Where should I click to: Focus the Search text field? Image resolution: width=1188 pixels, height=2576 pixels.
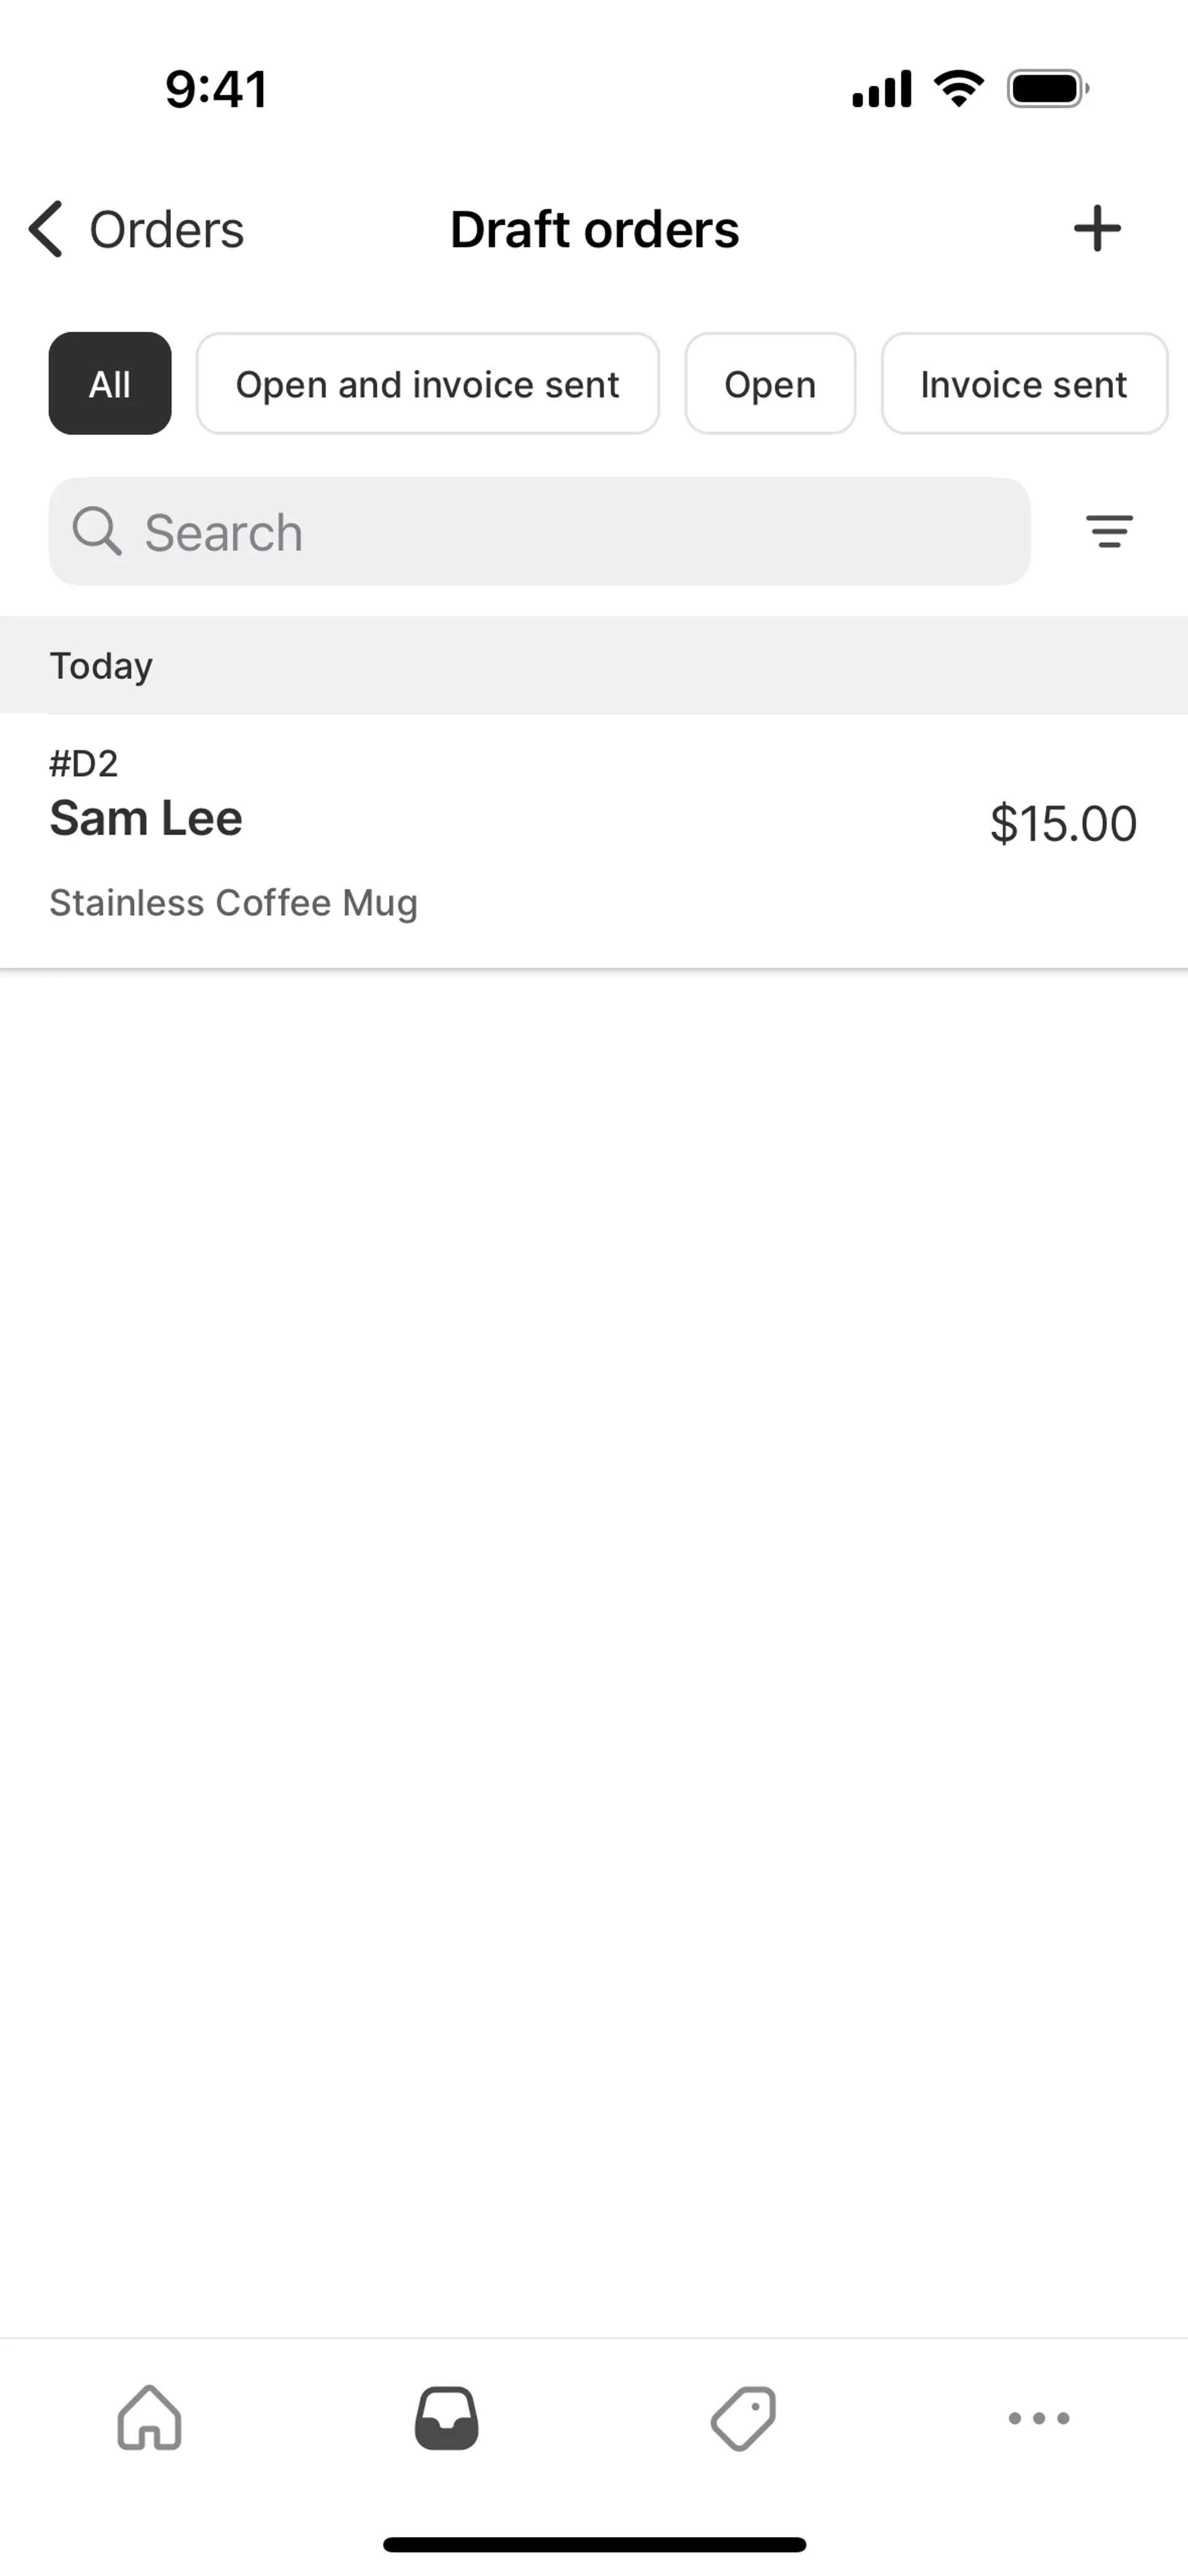pyautogui.click(x=560, y=531)
